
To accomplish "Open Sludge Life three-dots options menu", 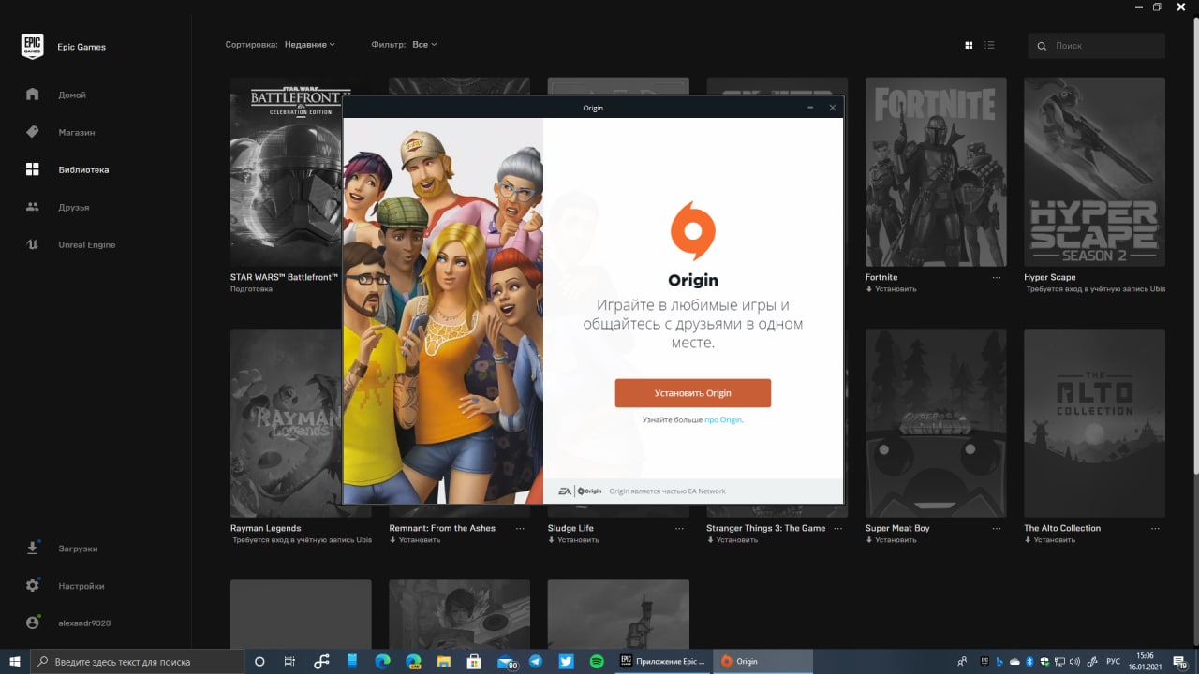I will 679,529.
